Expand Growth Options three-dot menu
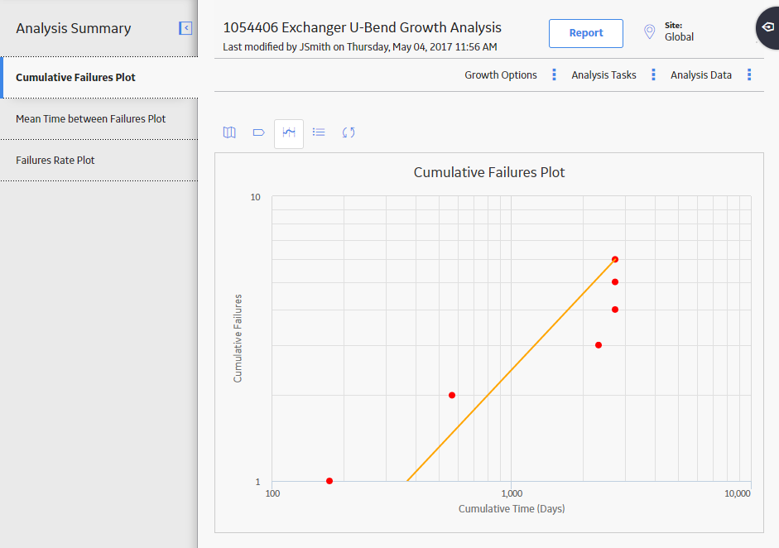The image size is (779, 548). pos(554,75)
